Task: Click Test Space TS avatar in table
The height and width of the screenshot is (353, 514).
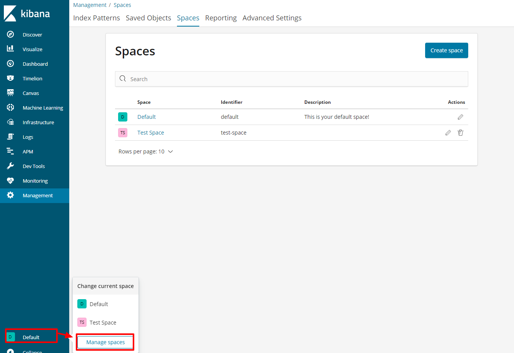Action: tap(123, 133)
